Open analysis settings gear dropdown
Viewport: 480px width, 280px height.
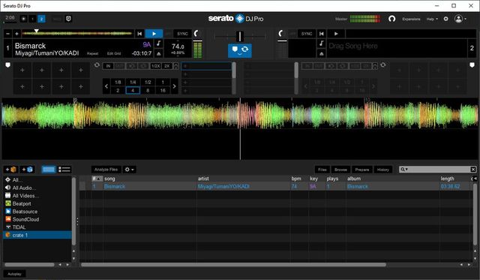[x=129, y=170]
